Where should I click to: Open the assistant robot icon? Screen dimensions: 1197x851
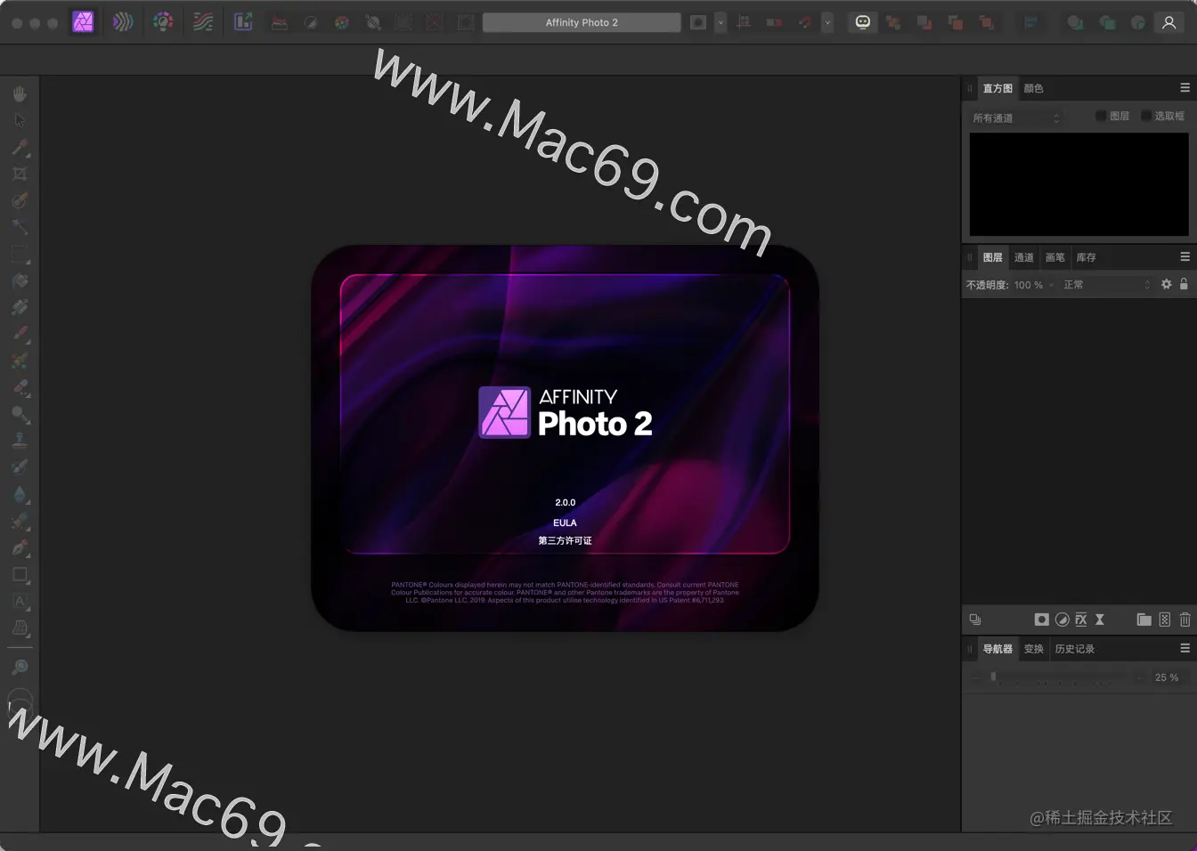coord(862,22)
